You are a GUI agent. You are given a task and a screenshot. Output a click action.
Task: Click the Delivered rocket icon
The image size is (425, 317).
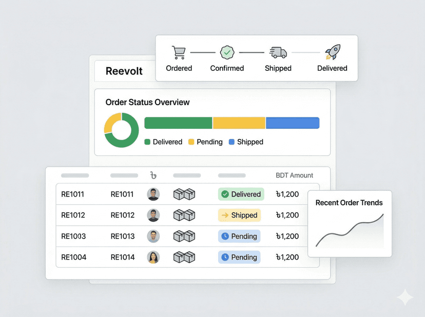point(333,52)
